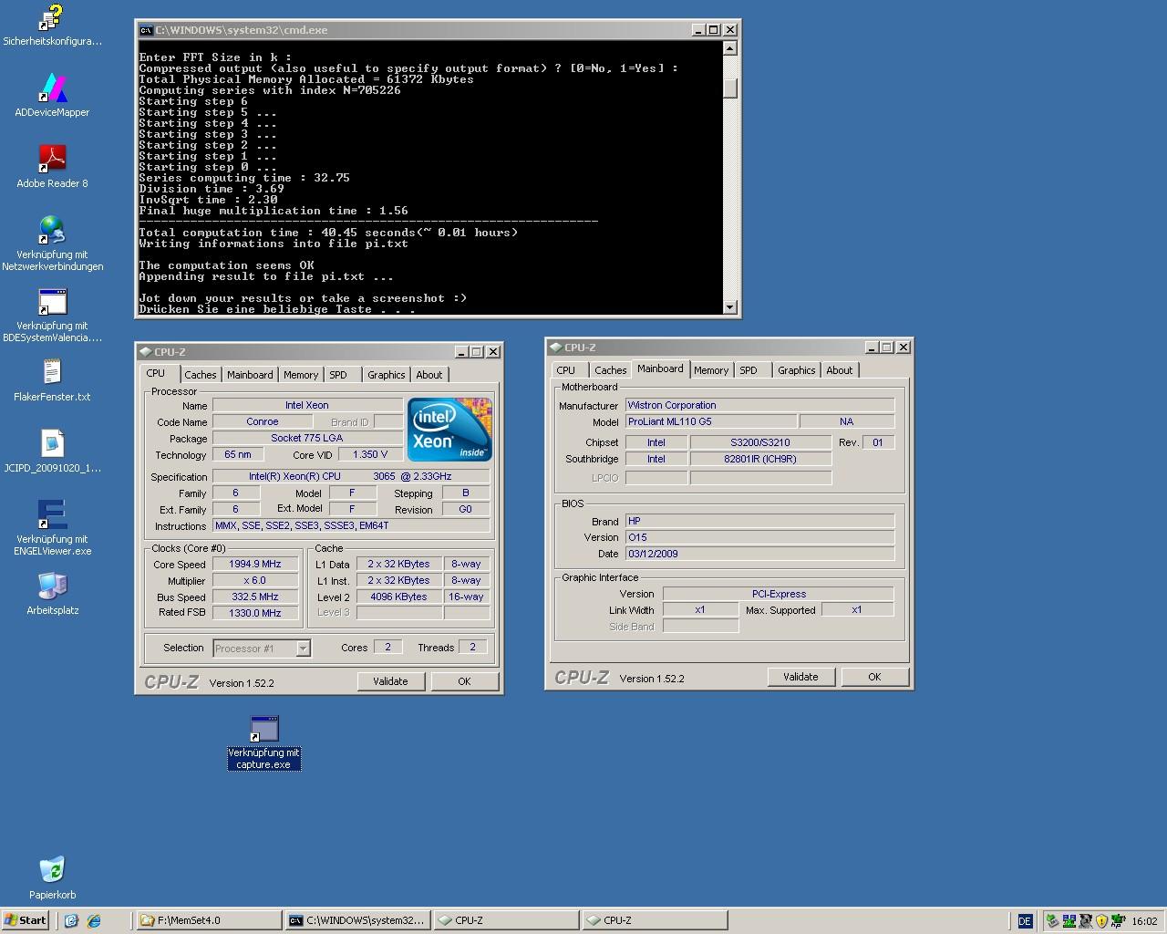Click cmd window scroll up arrow
The width and height of the screenshot is (1167, 934).
click(x=730, y=48)
